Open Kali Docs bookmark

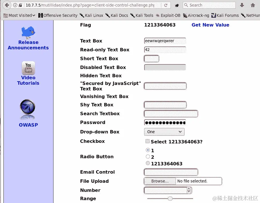[117, 15]
